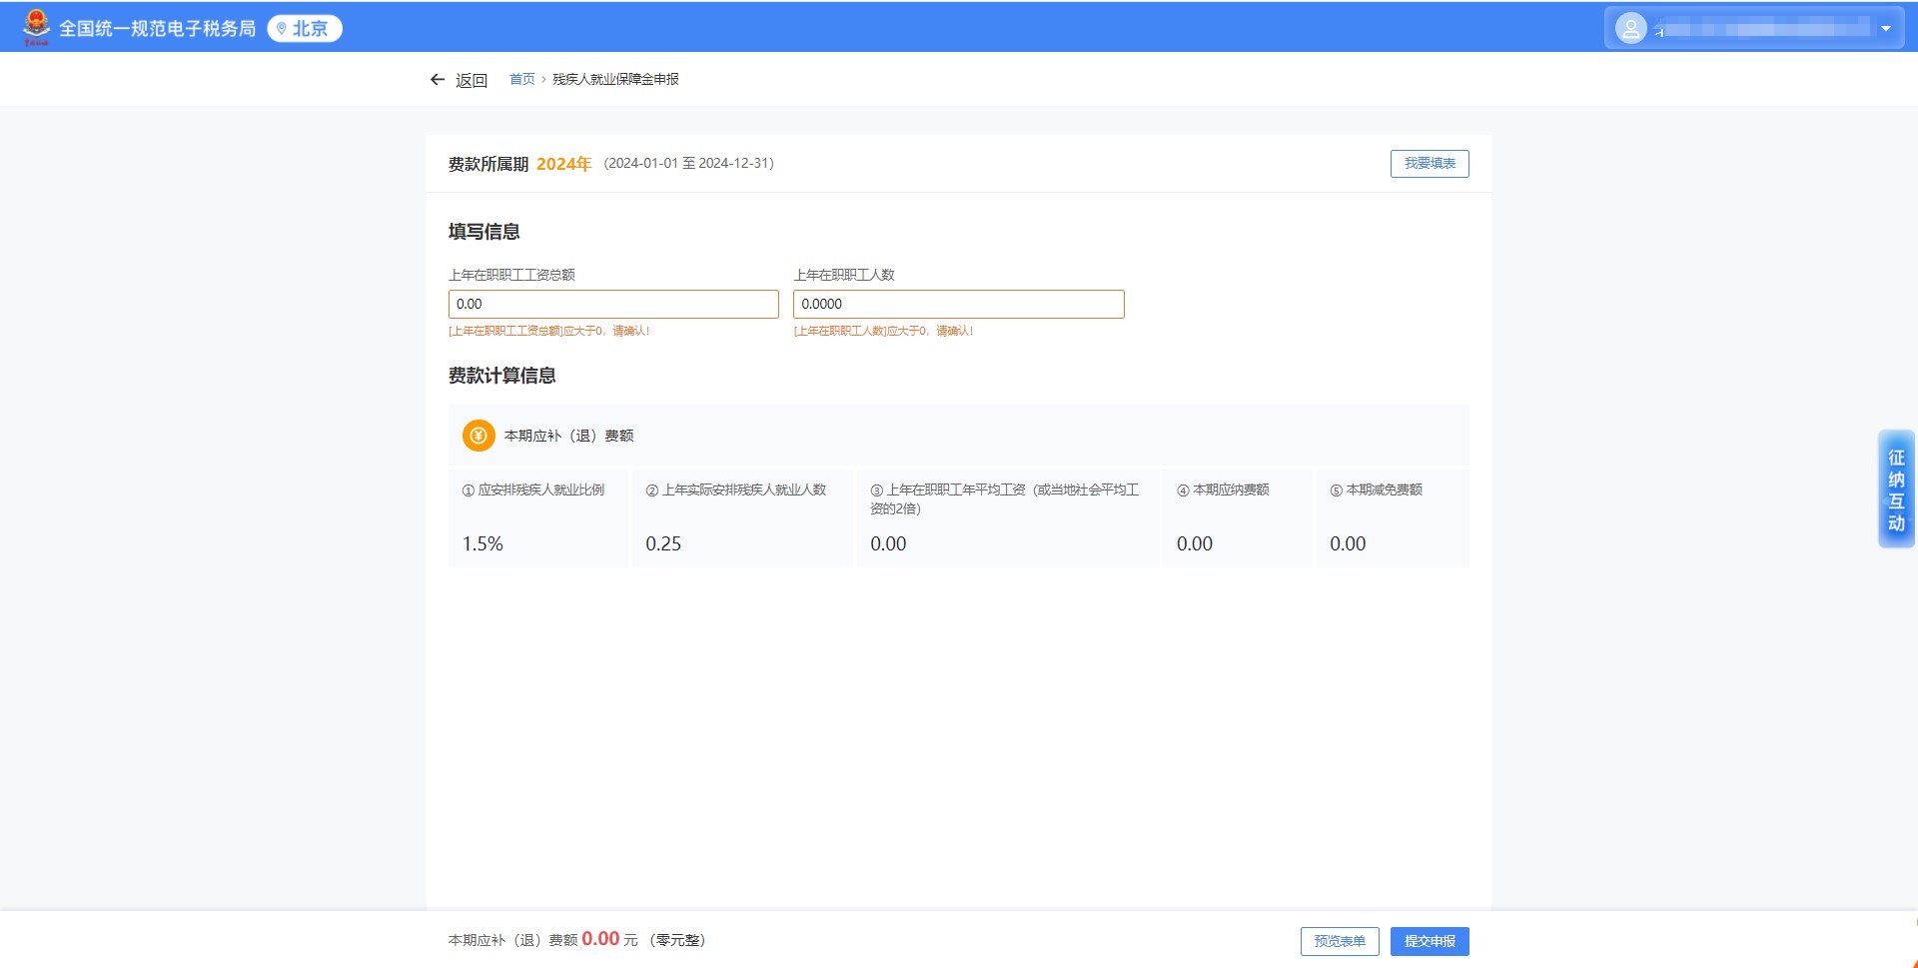Open the blurred account name menu
The height and width of the screenshot is (968, 1918).
1763,29
